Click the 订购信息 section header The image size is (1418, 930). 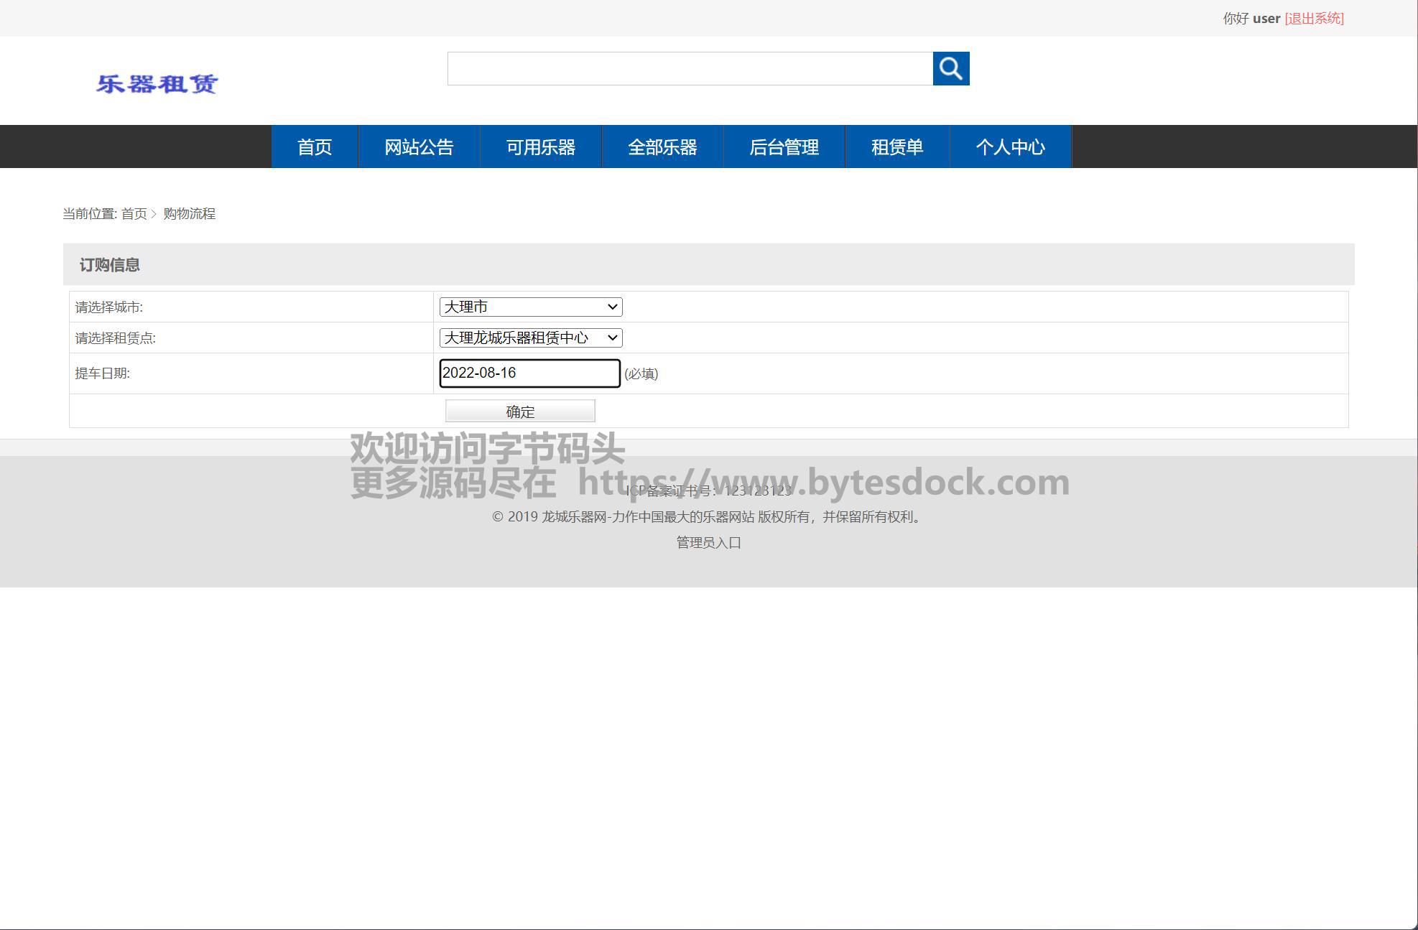[x=109, y=265]
